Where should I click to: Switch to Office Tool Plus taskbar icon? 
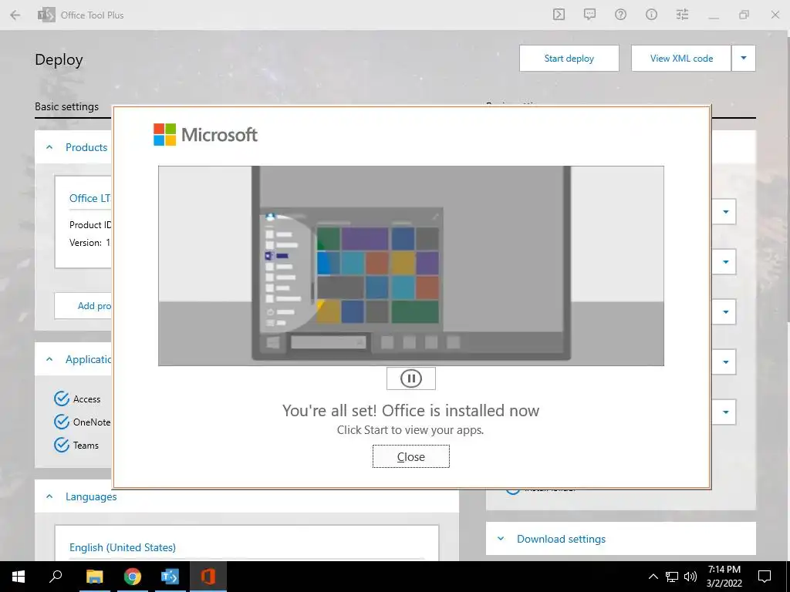tap(170, 577)
